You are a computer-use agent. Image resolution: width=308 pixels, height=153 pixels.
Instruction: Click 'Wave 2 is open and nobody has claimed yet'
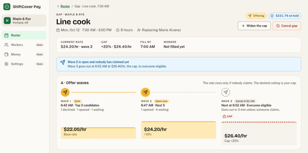click(98, 62)
